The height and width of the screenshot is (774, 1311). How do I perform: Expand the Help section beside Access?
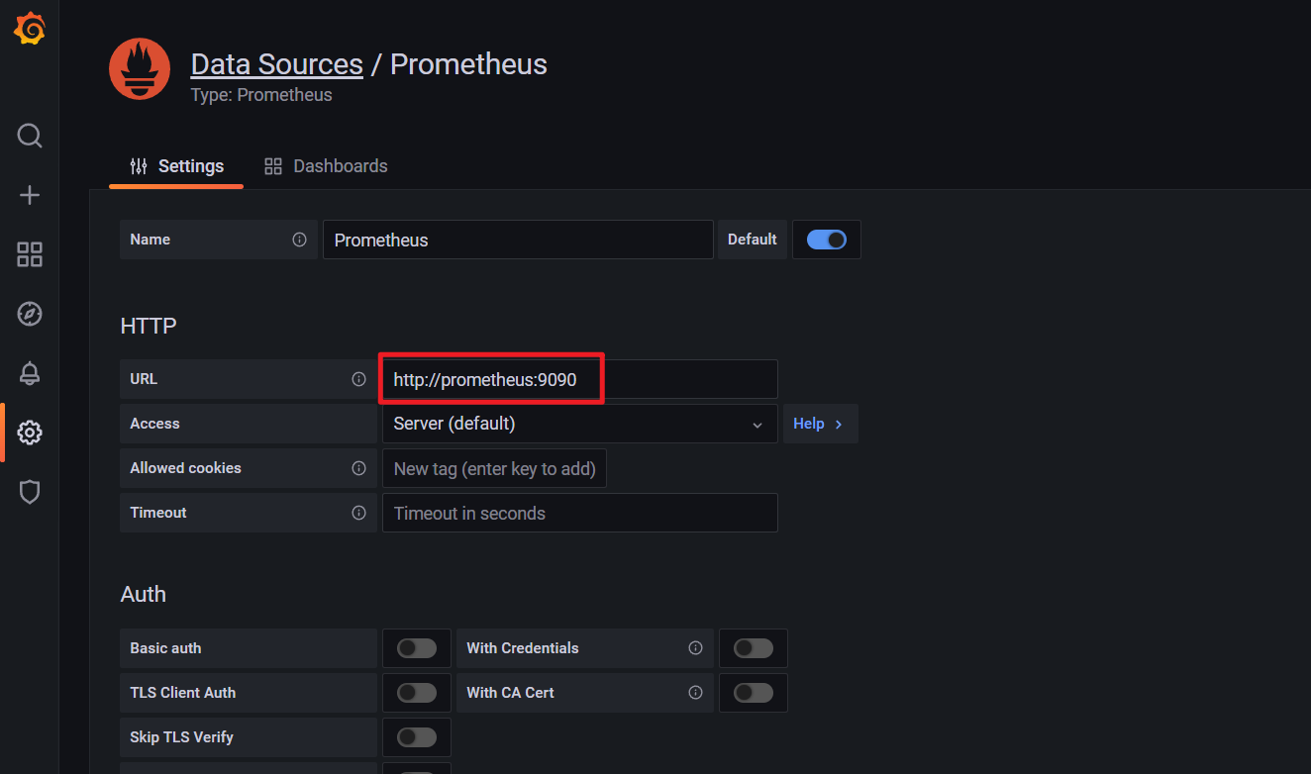pos(820,424)
